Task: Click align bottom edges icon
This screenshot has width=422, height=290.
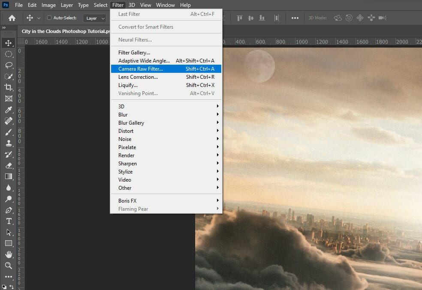Action: pyautogui.click(x=262, y=18)
